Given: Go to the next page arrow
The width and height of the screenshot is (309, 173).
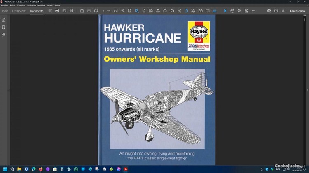Looking at the screenshot, I should tap(96, 11).
